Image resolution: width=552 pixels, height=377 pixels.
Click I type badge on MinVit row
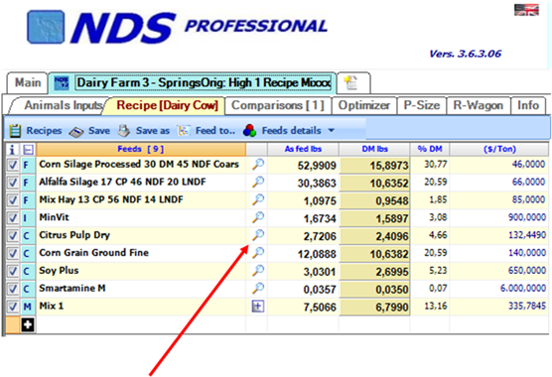pyautogui.click(x=28, y=217)
